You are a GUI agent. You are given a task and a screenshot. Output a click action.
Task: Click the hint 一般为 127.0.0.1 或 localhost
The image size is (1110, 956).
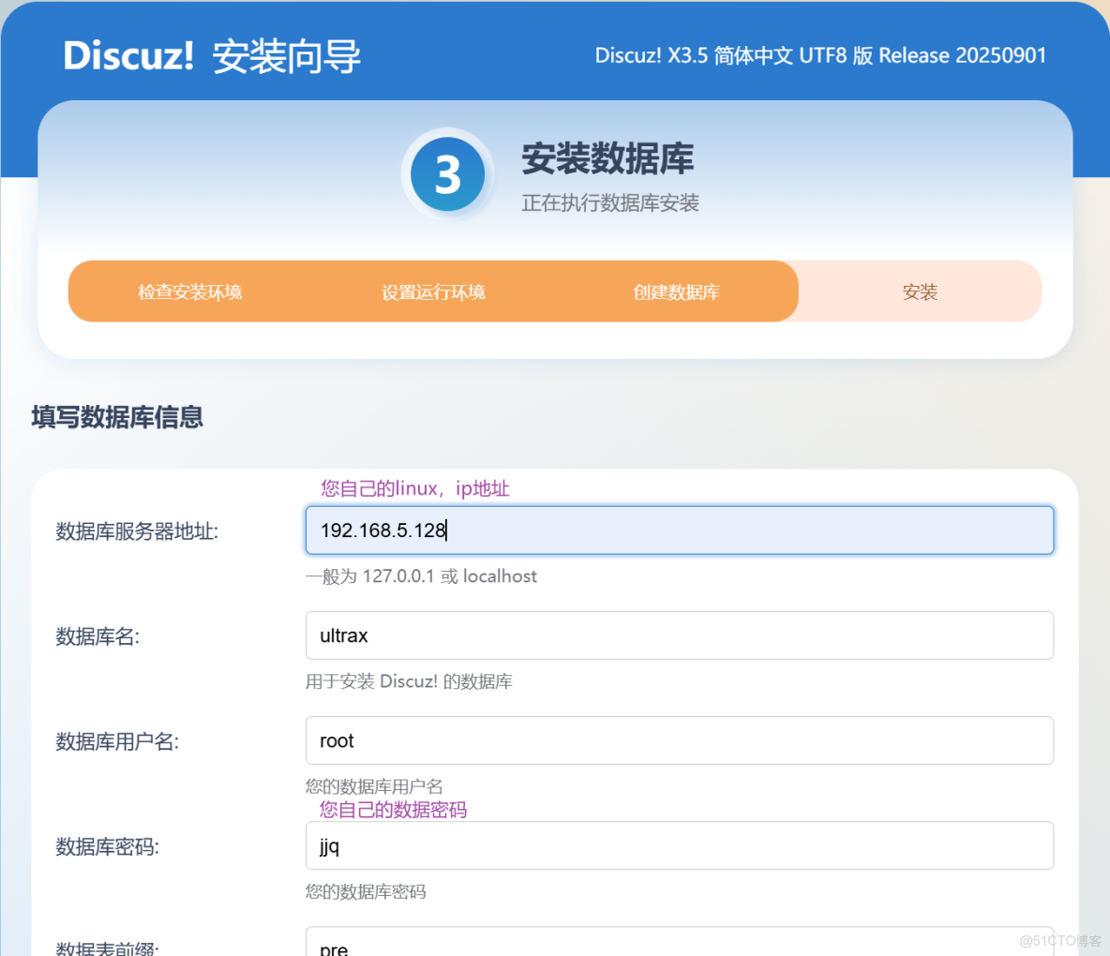pyautogui.click(x=421, y=576)
